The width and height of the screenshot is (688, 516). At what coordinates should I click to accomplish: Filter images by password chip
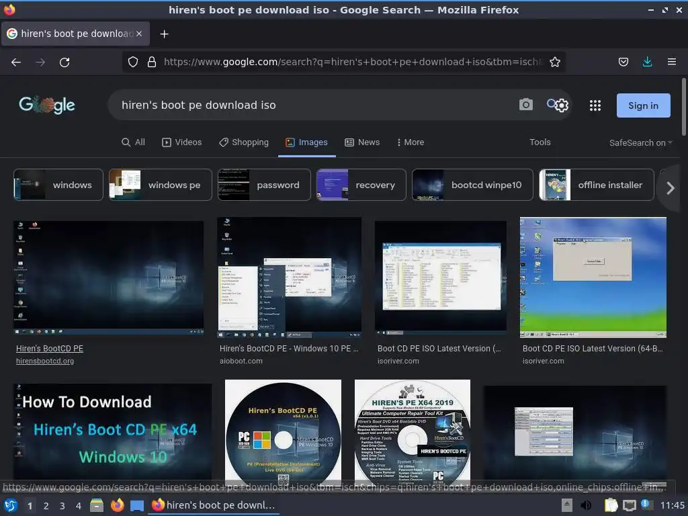tap(264, 185)
